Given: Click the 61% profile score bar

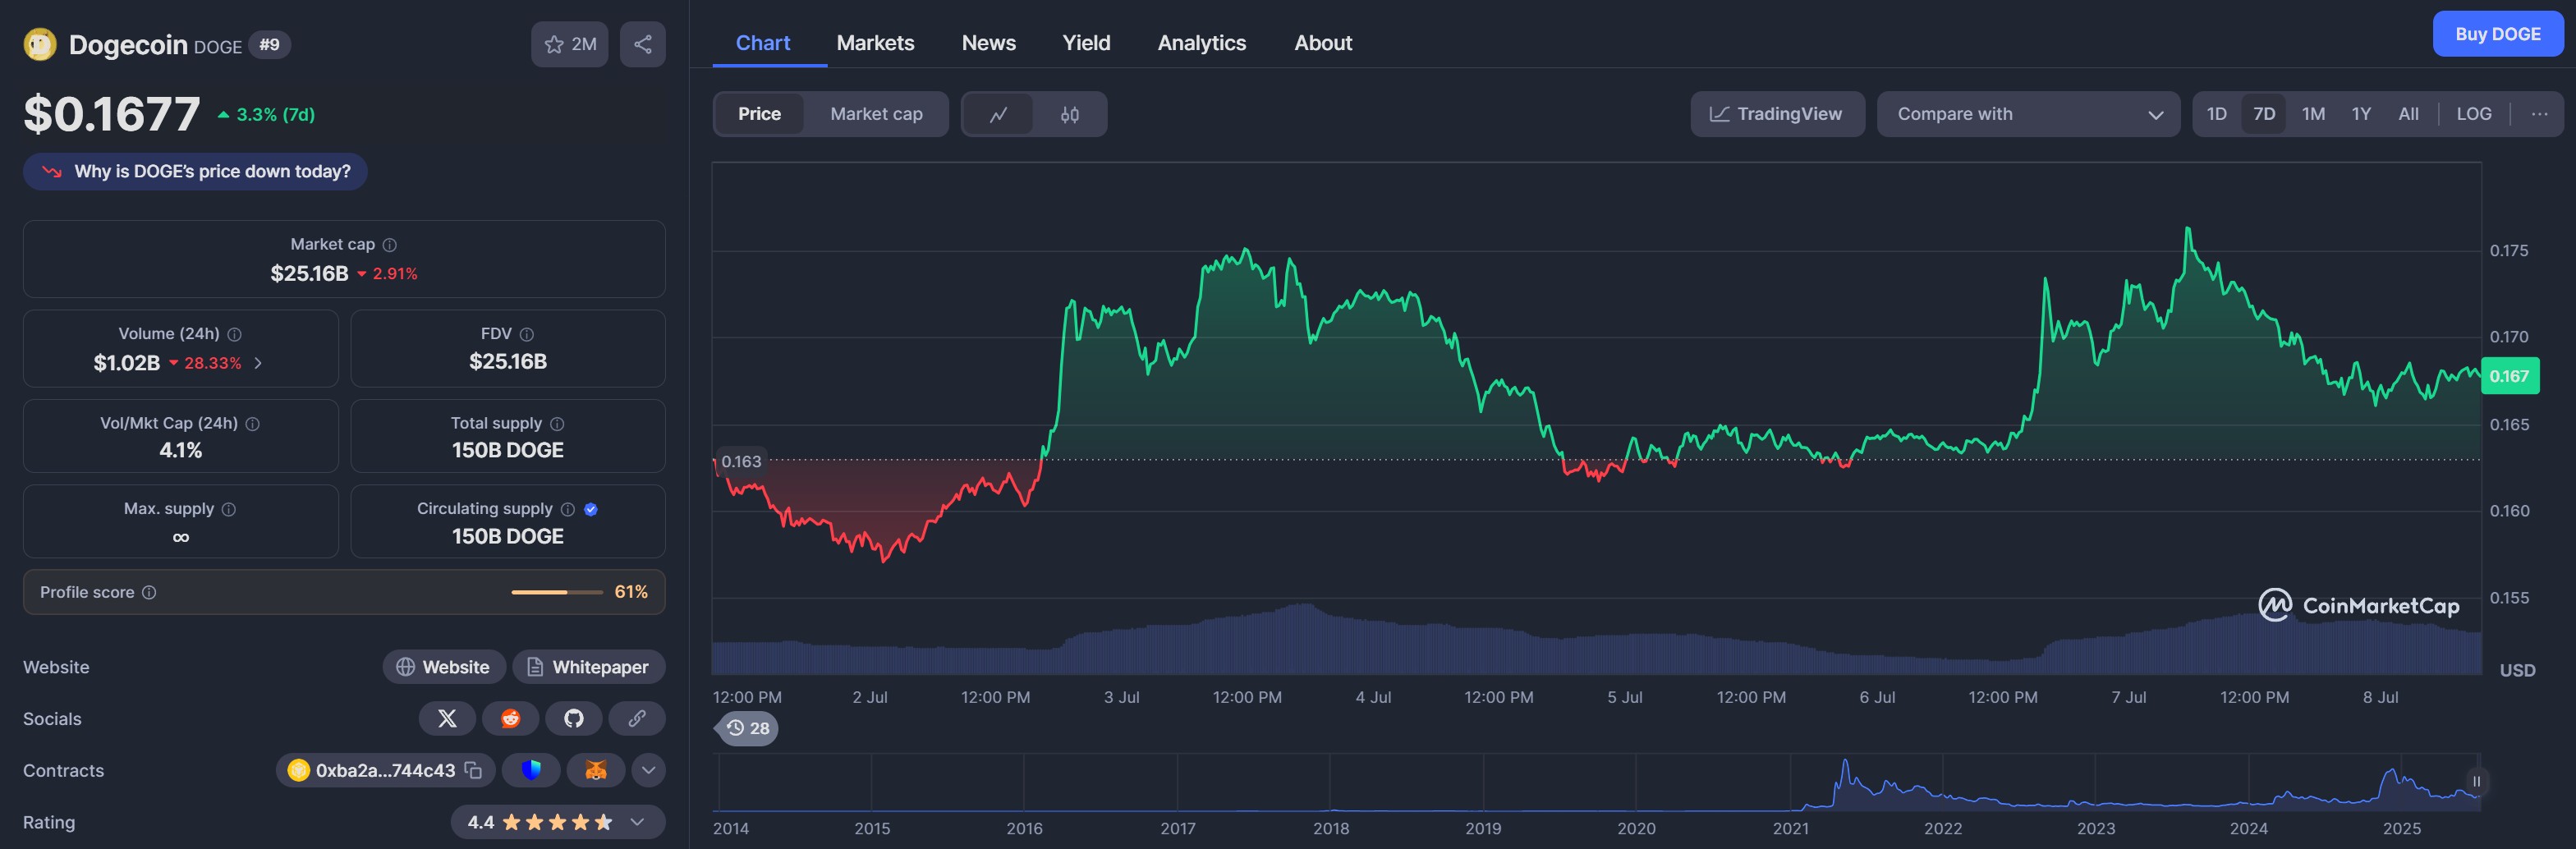Looking at the screenshot, I should point(557,592).
